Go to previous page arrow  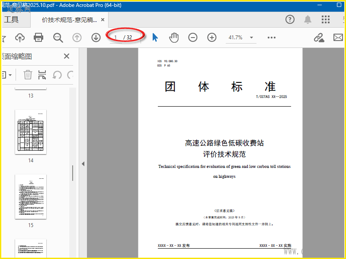(77, 38)
